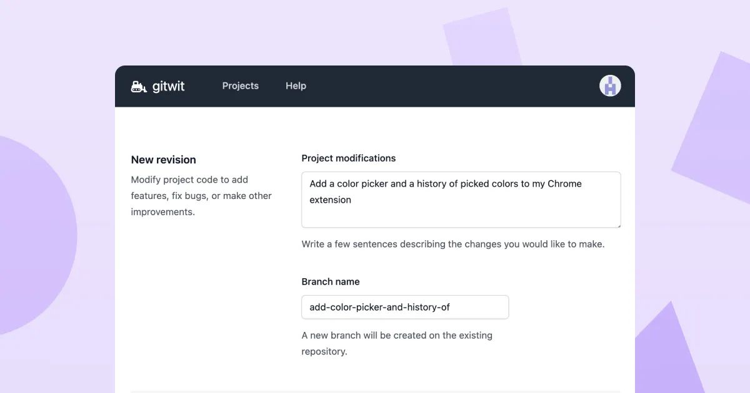The height and width of the screenshot is (393, 750).
Task: Click the Branch name input field
Action: click(x=405, y=307)
